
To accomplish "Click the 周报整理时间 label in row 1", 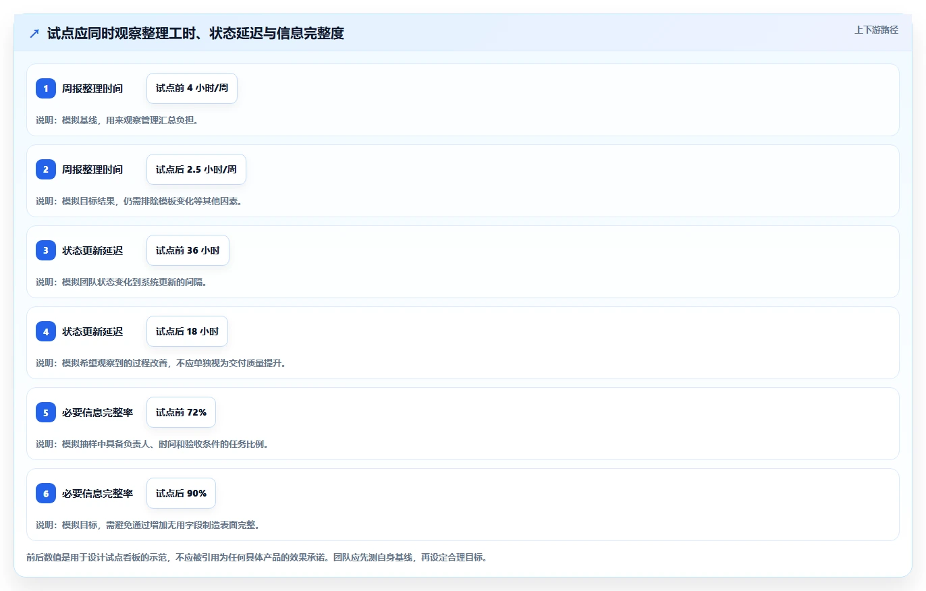I will click(x=92, y=88).
